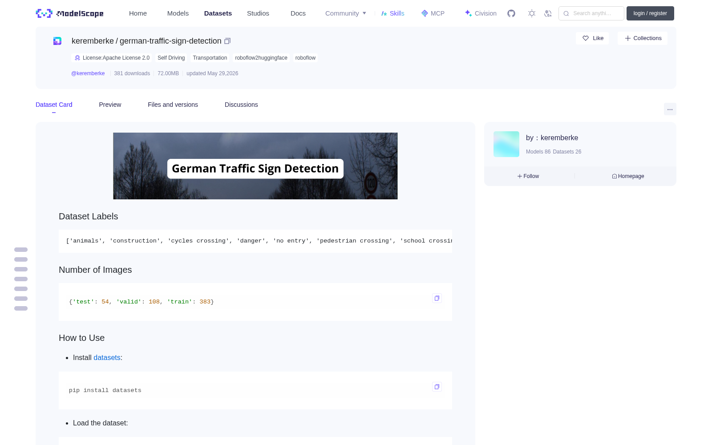Expand the Community dropdown menu
712x445 pixels.
click(x=346, y=13)
